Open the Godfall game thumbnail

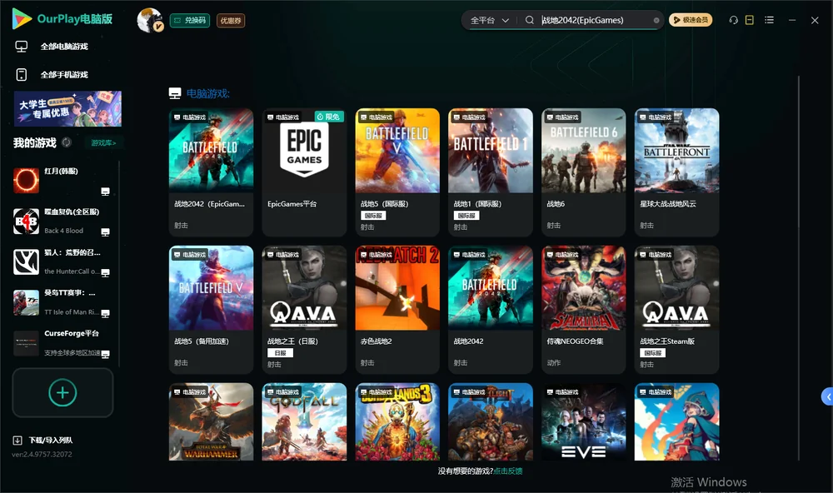tap(304, 422)
